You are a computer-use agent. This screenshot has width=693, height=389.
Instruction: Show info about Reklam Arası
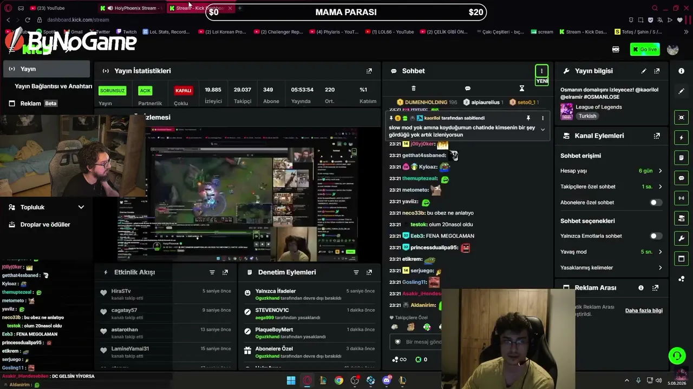click(641, 288)
